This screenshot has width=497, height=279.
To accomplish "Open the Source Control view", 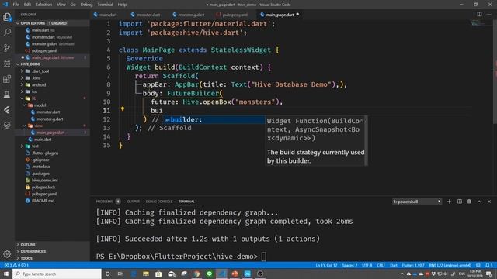I will click(x=7, y=48).
